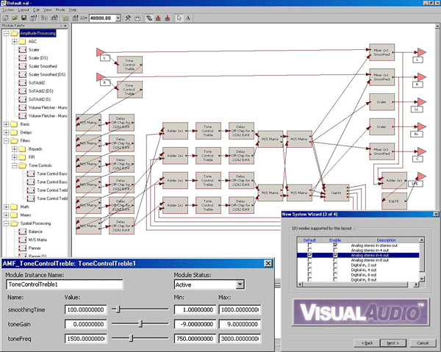This screenshot has height=352, width=441.
Task: Click the M/S Matrix module icon in palette
Action: tap(22, 240)
